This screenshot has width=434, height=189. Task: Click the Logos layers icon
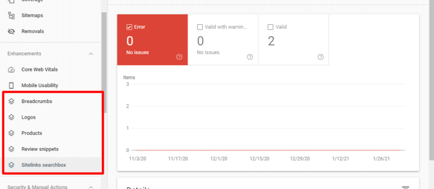(11, 117)
